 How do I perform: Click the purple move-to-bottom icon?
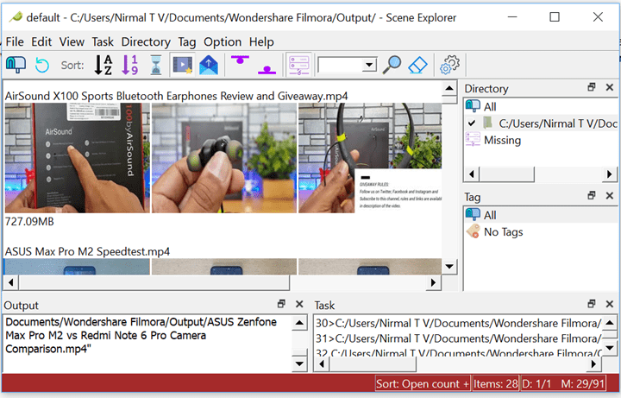click(267, 70)
